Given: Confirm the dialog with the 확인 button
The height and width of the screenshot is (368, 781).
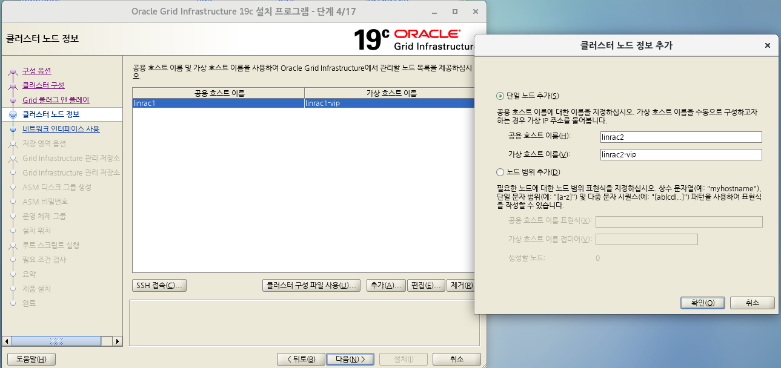Looking at the screenshot, I should [x=702, y=303].
